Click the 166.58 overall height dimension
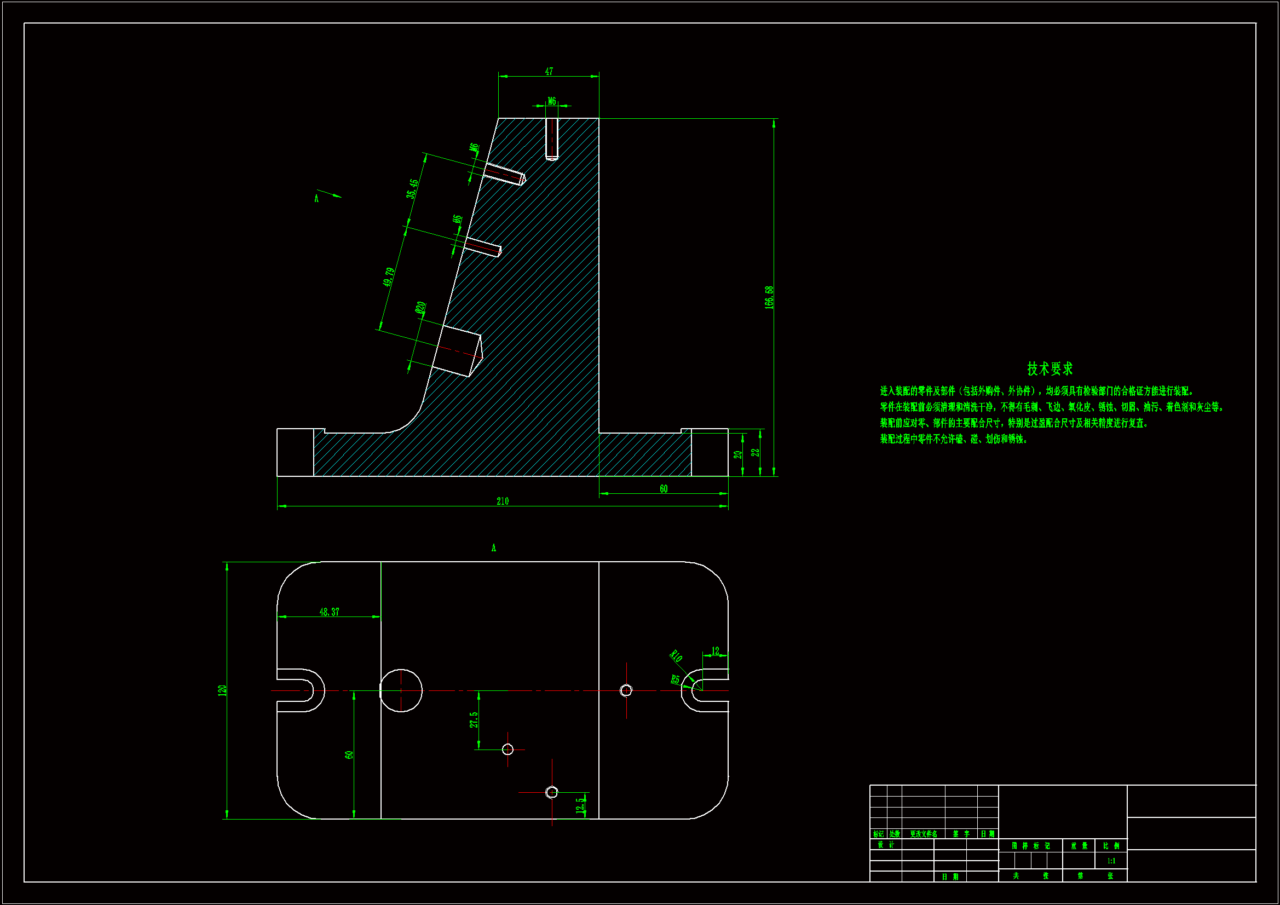Image resolution: width=1280 pixels, height=905 pixels. [769, 297]
